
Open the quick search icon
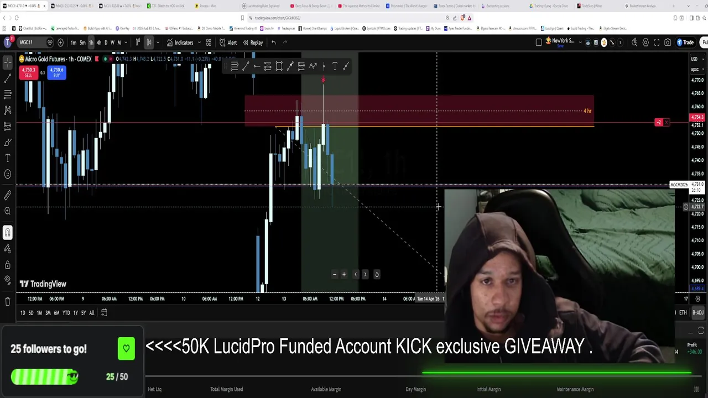634,43
